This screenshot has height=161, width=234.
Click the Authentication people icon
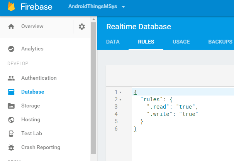tap(11, 78)
